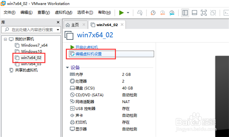Open the 选项卡(T) menu
Viewport: 229px width, 137px height.
pos(85,12)
